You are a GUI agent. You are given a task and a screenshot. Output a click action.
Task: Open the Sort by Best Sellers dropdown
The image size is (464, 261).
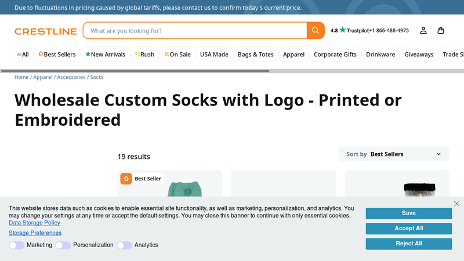(x=394, y=154)
